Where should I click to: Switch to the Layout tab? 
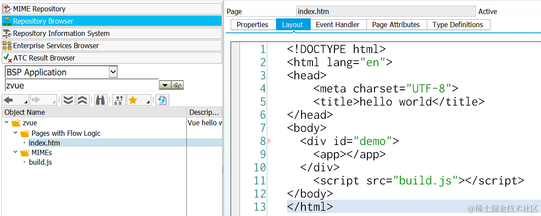point(292,25)
